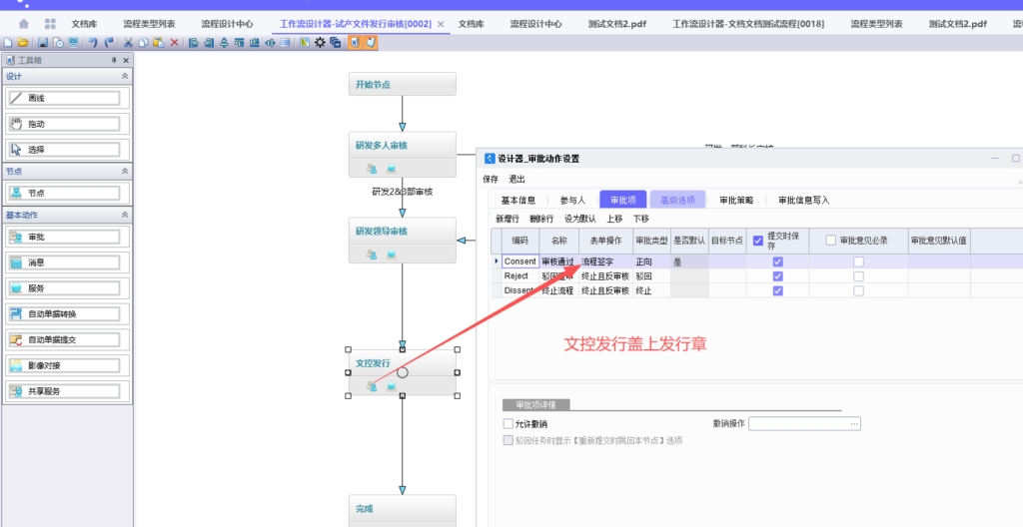Select the 消息 message action
Image resolution: width=1023 pixels, height=527 pixels.
pyautogui.click(x=67, y=263)
